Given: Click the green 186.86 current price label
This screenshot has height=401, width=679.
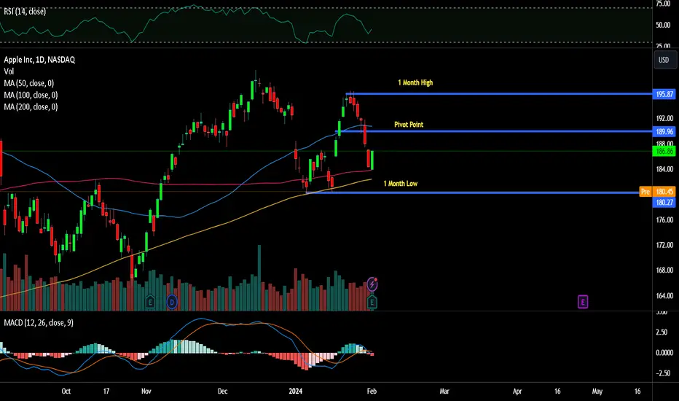Looking at the screenshot, I should [x=664, y=152].
